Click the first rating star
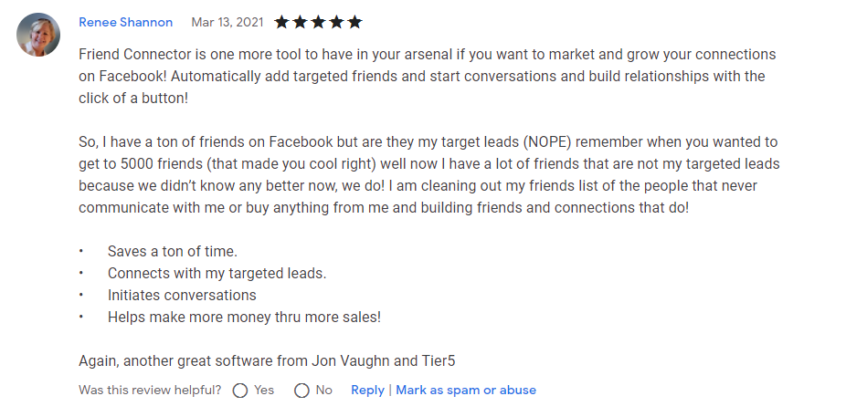The width and height of the screenshot is (846, 417). tap(282, 22)
